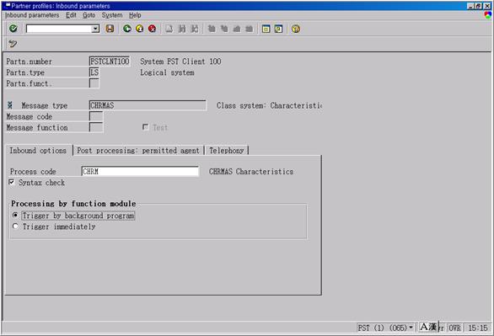Switch to the Telephony tab
This screenshot has height=336, width=494.
pos(227,151)
